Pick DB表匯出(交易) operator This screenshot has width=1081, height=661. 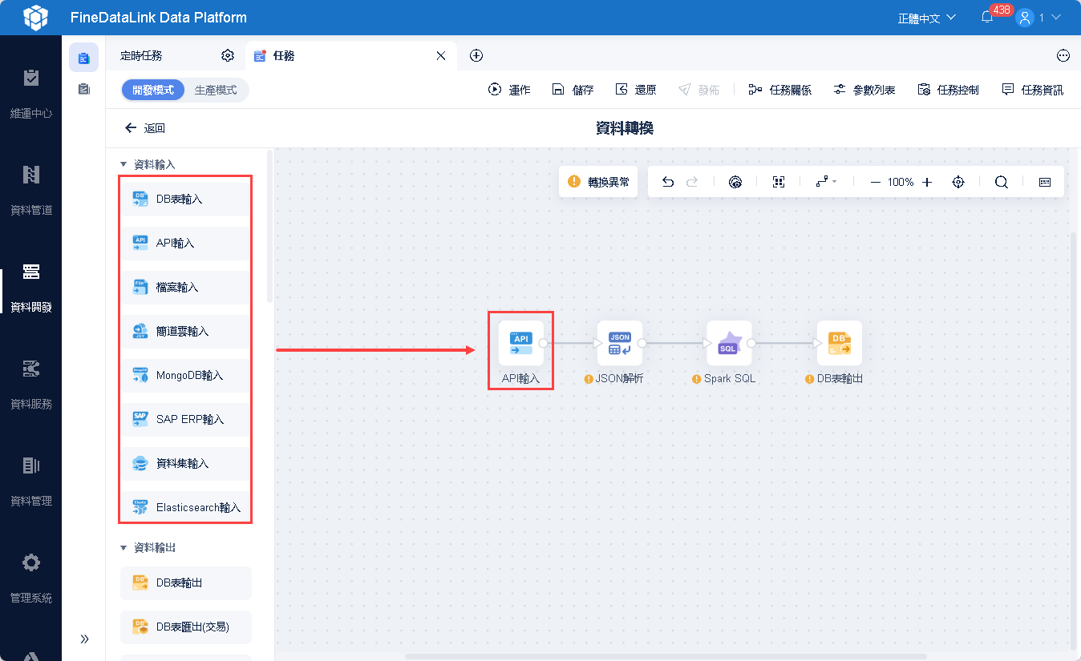coord(185,627)
